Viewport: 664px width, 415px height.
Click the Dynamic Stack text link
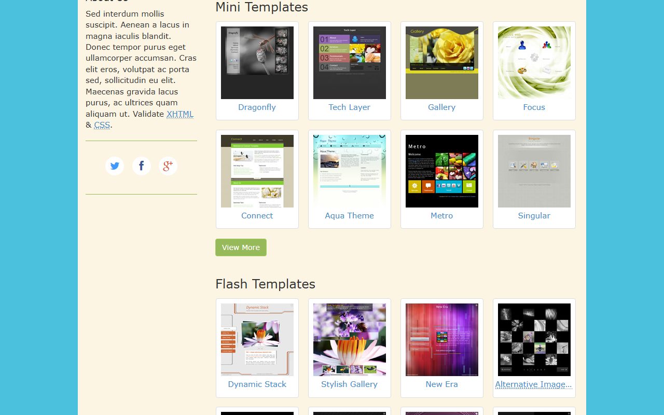pyautogui.click(x=257, y=384)
